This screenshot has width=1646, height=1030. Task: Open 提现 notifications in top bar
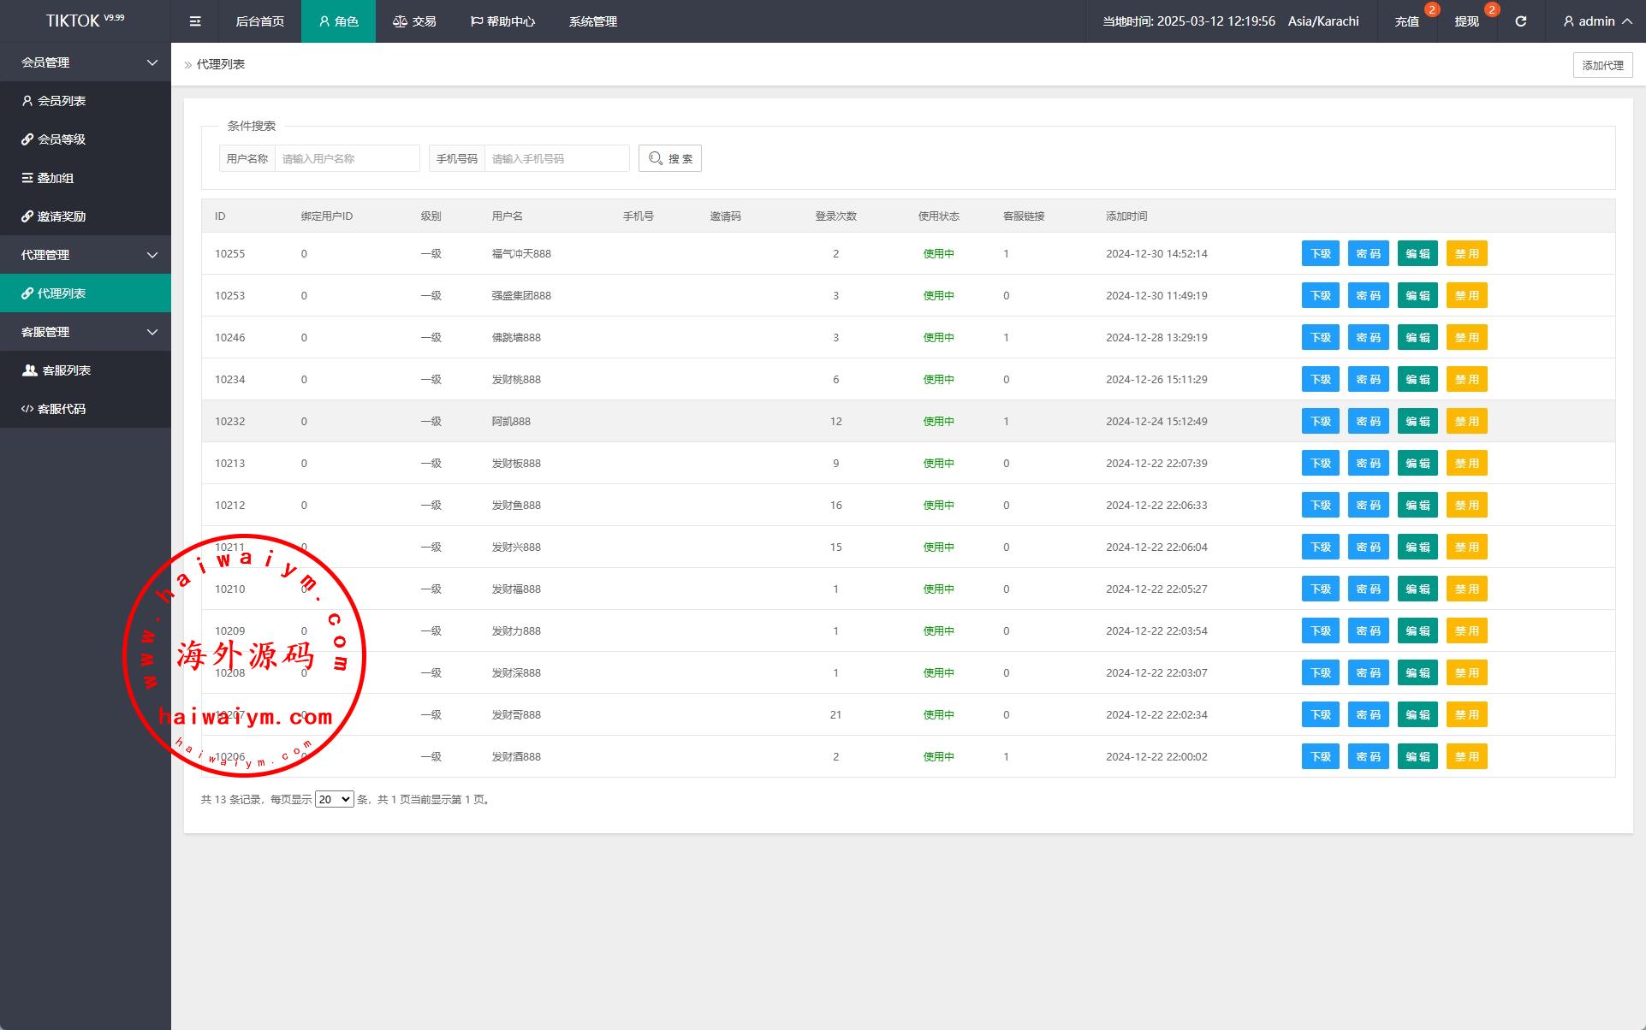coord(1466,21)
